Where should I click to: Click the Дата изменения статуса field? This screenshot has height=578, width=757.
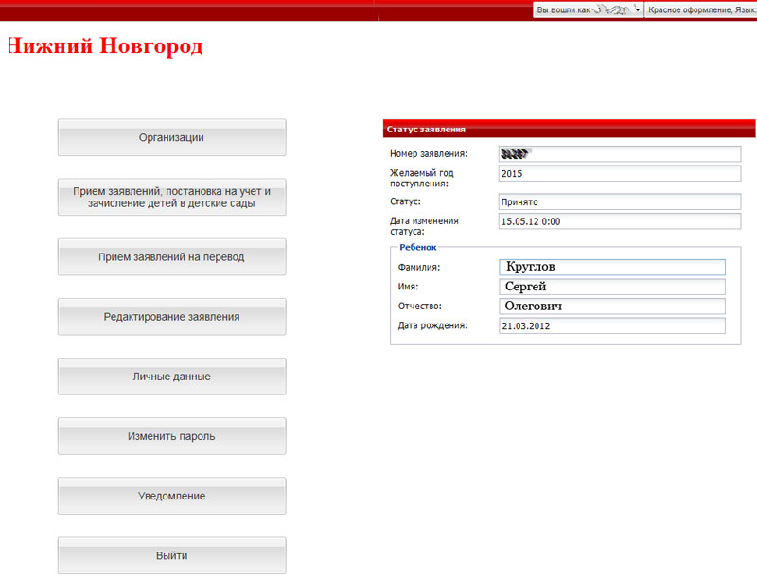pos(620,221)
